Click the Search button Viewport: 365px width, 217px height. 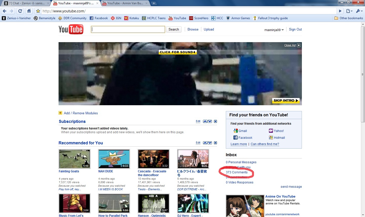174,29
